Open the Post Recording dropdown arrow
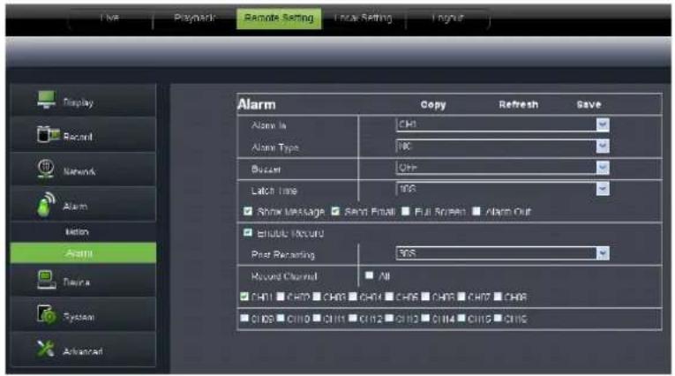The height and width of the screenshot is (376, 675). (x=603, y=253)
